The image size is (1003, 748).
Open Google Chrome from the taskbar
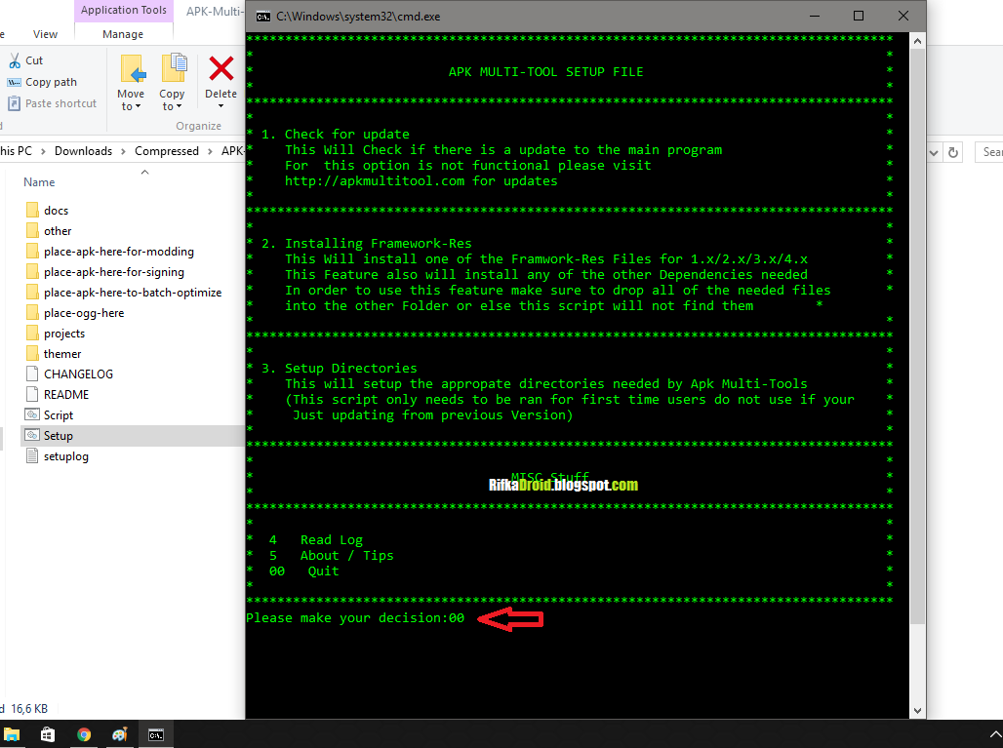pos(84,734)
